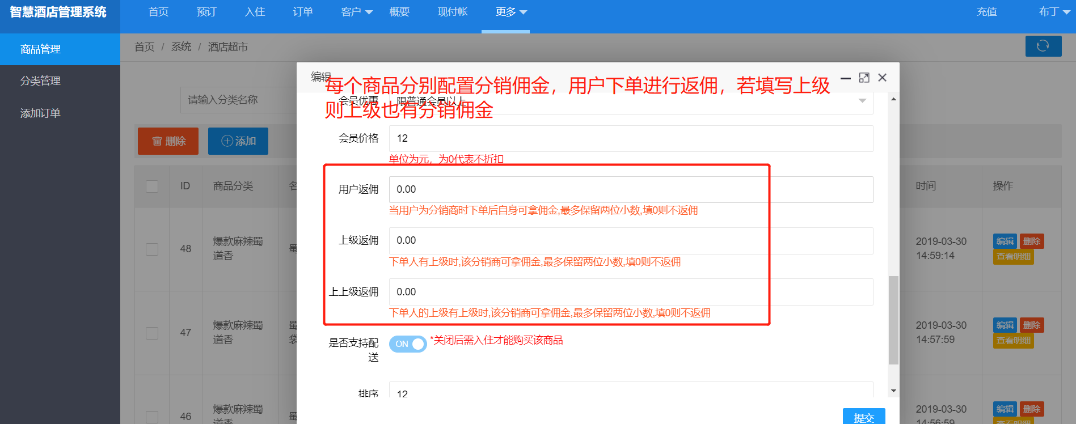Image resolution: width=1076 pixels, height=424 pixels.
Task: Focus the 上上级返佣 input field
Action: 631,292
